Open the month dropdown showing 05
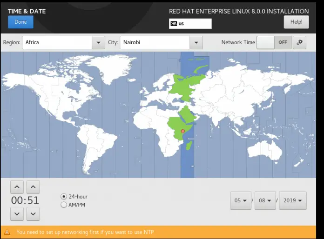The image size is (324, 239). point(240,200)
